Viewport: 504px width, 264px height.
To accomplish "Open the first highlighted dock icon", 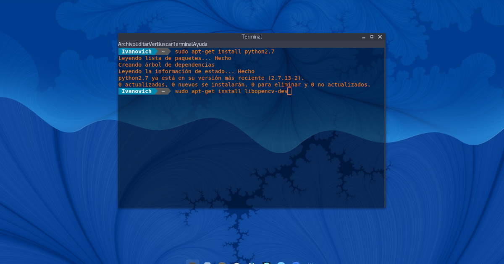I will [x=192, y=262].
